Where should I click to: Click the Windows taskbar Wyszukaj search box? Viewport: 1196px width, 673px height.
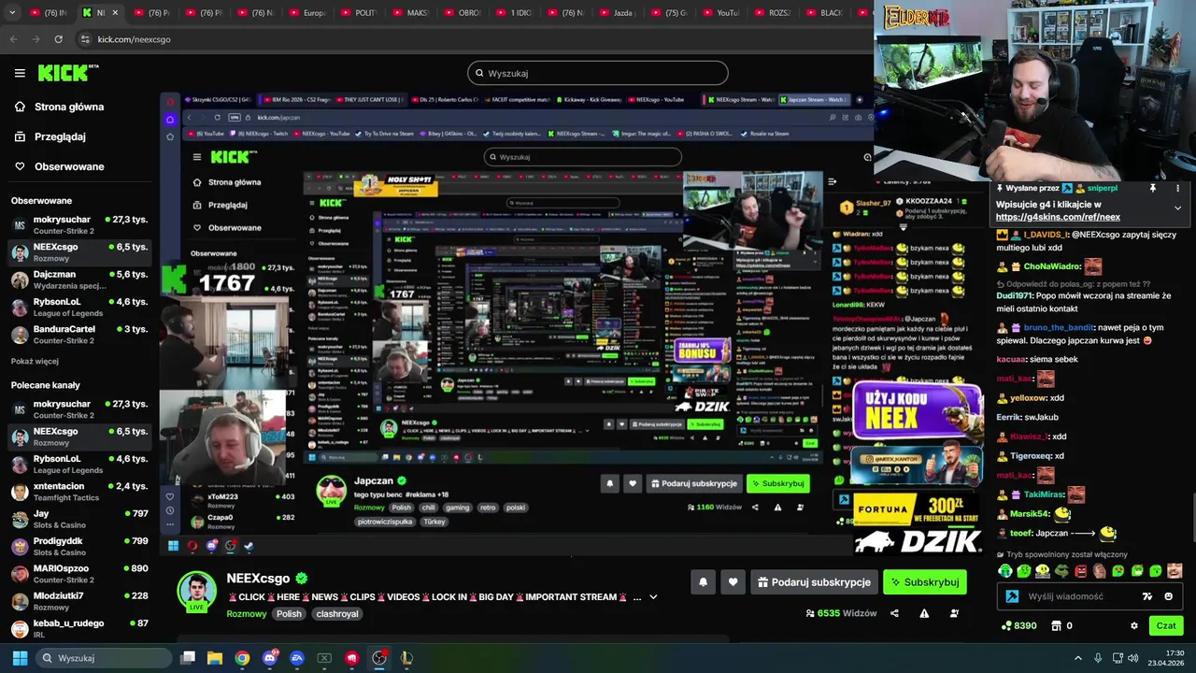pyautogui.click(x=103, y=658)
